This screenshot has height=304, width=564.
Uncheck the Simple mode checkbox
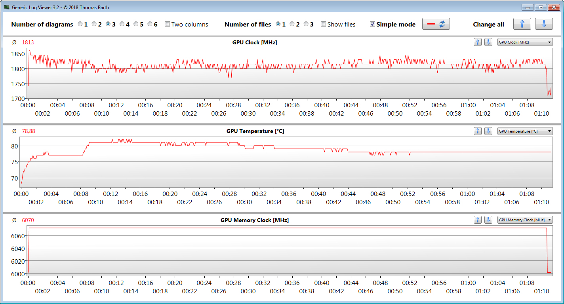[x=372, y=24]
